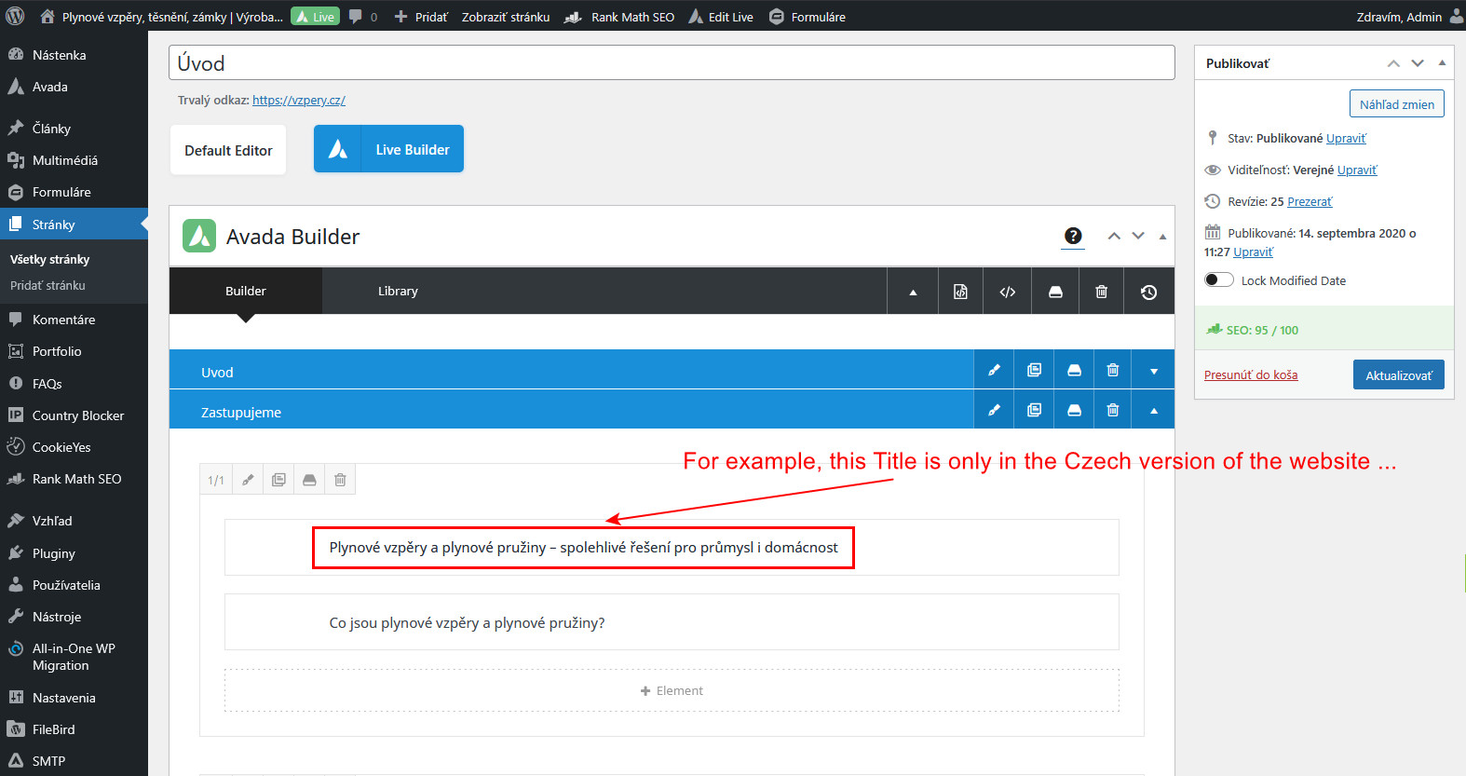Screen dimensions: 1466x776
Task: Open Zdravím, Admin user menu
Action: tap(1409, 17)
